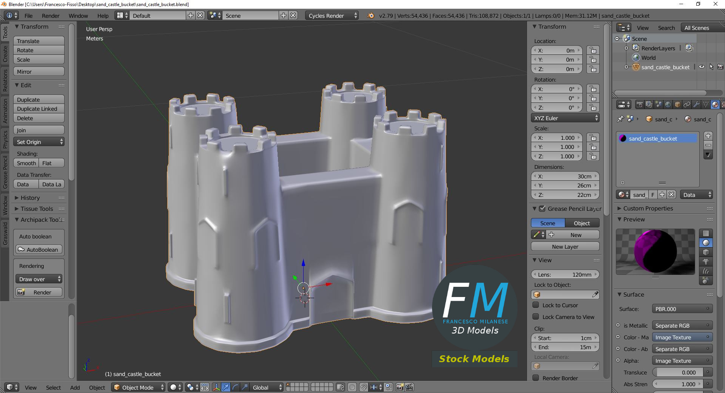Open the Scene properties tab icon
Screen dimensions: 725x393
point(658,105)
